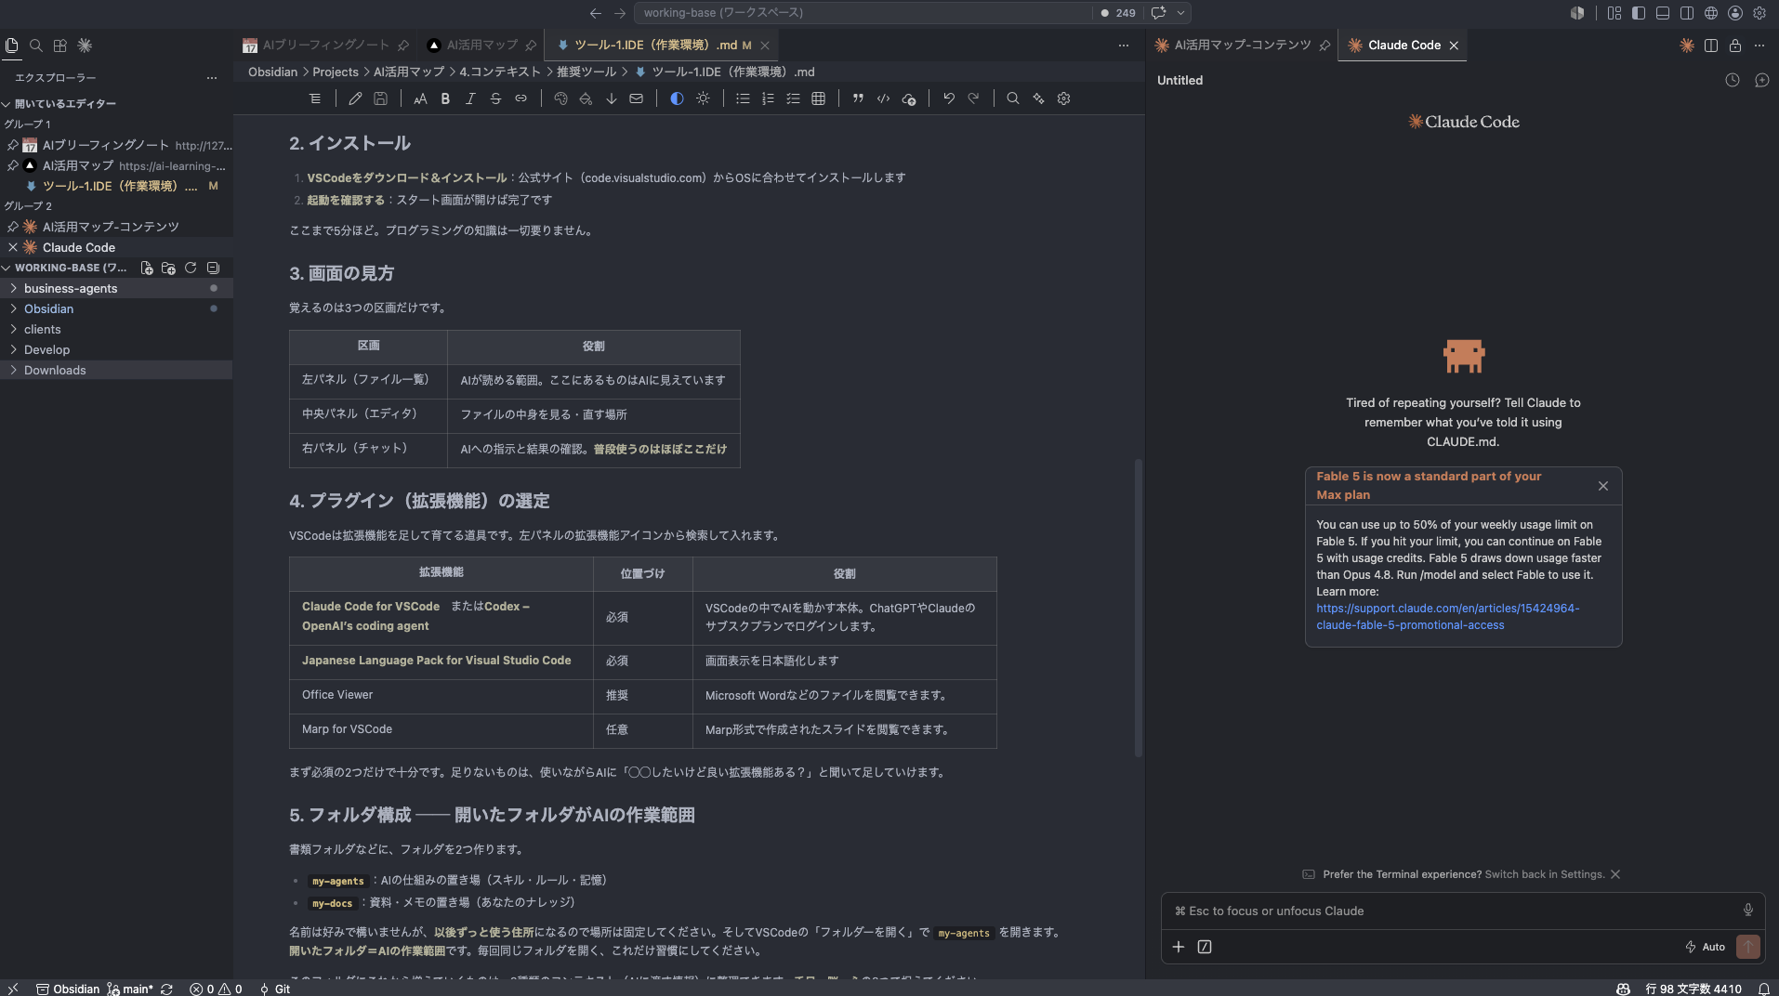The image size is (1779, 996).
Task: Insert a code block icon
Action: [x=883, y=98]
